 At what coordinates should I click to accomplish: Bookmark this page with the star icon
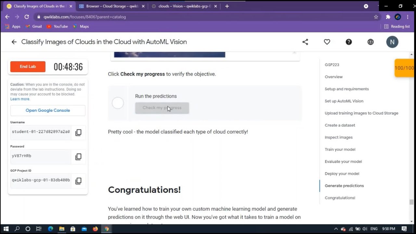(376, 17)
